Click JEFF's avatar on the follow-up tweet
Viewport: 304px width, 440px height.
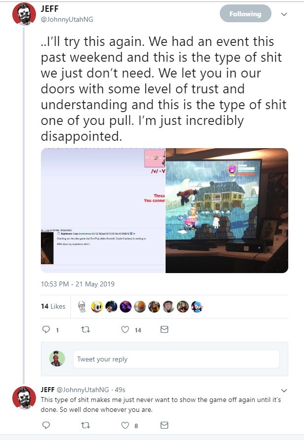tap(24, 398)
